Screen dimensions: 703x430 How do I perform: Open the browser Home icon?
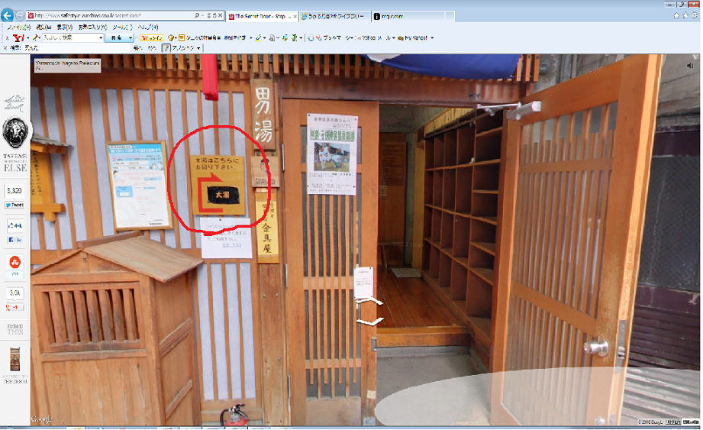click(x=676, y=16)
